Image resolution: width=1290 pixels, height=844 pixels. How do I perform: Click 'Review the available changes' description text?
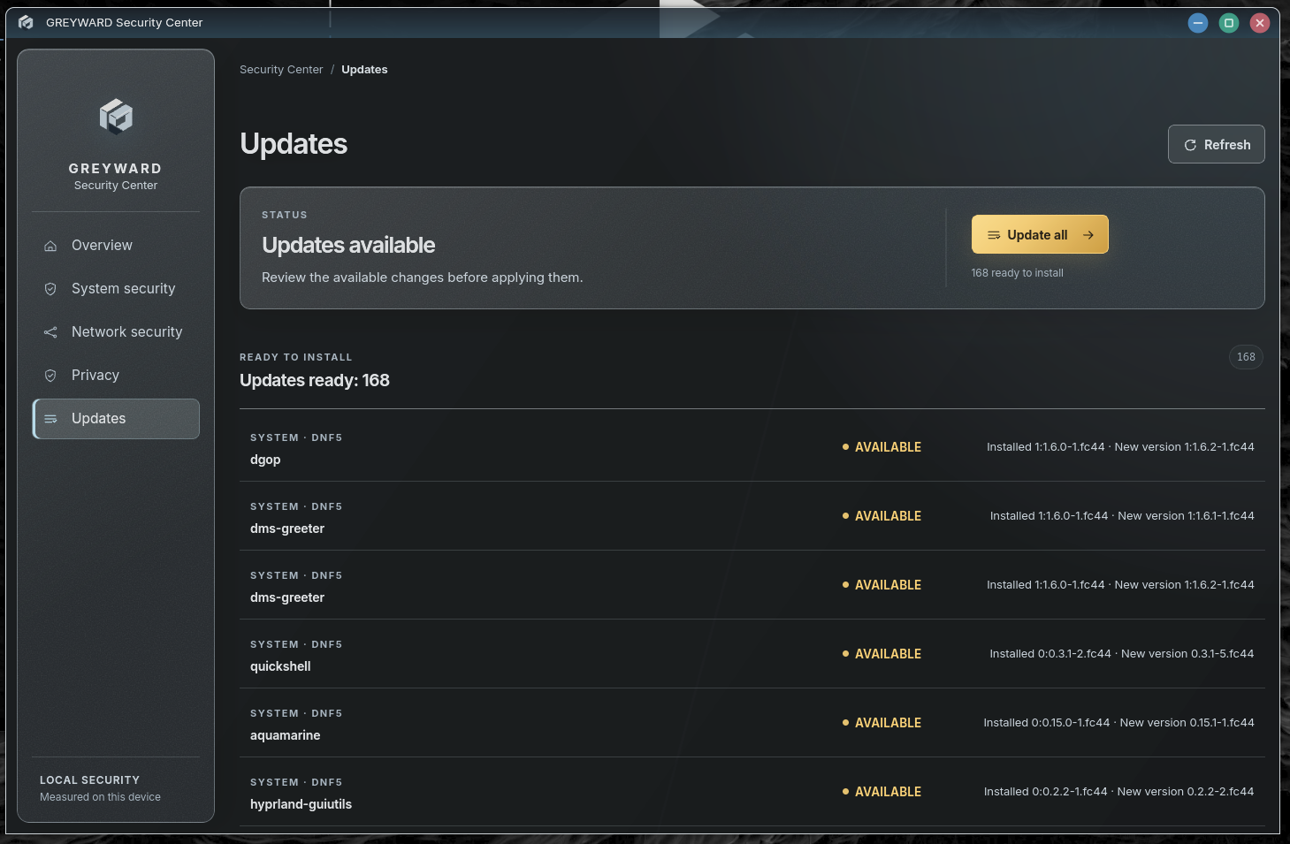(x=423, y=278)
